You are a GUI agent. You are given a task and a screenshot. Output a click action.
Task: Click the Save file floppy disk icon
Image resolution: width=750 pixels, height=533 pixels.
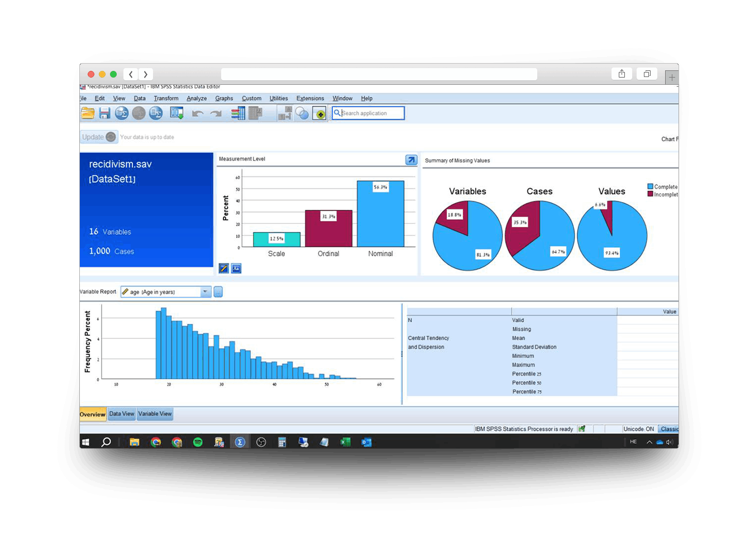point(104,113)
